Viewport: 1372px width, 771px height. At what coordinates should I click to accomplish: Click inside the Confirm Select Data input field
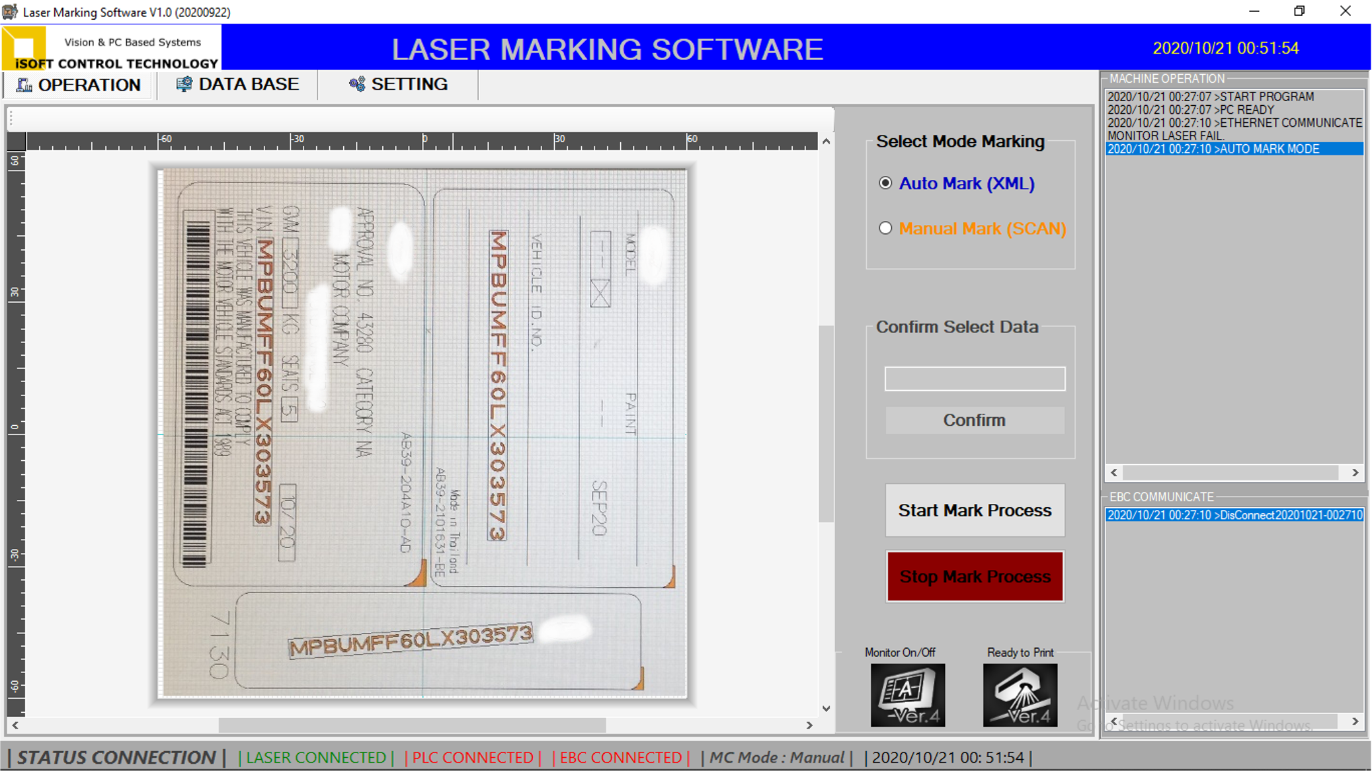pos(974,378)
